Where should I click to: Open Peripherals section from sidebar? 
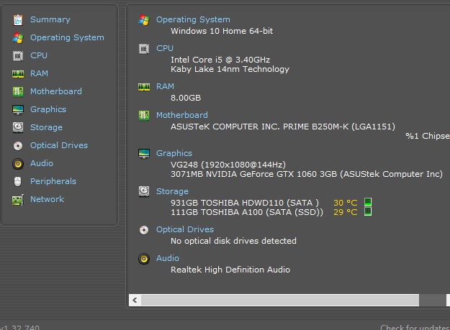53,181
